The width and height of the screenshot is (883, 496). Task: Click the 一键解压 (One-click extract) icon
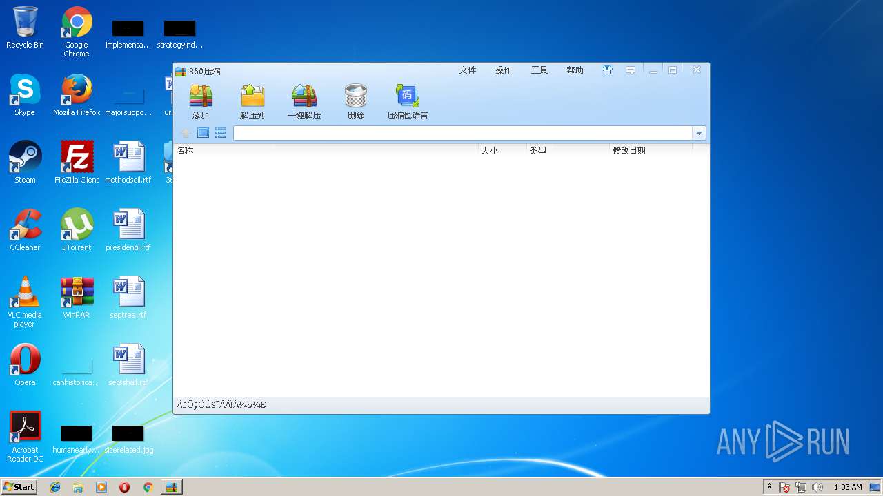click(x=304, y=102)
